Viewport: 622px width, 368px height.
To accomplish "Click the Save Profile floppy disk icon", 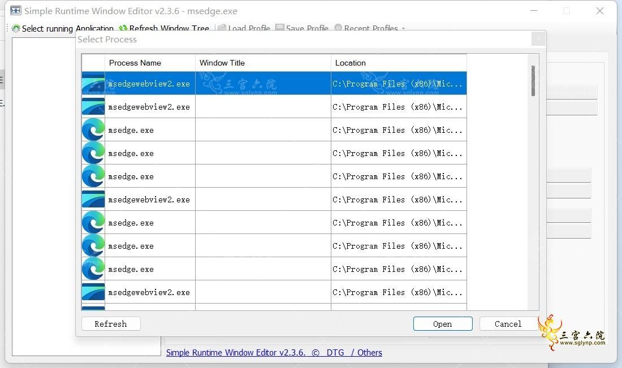I will [x=280, y=28].
